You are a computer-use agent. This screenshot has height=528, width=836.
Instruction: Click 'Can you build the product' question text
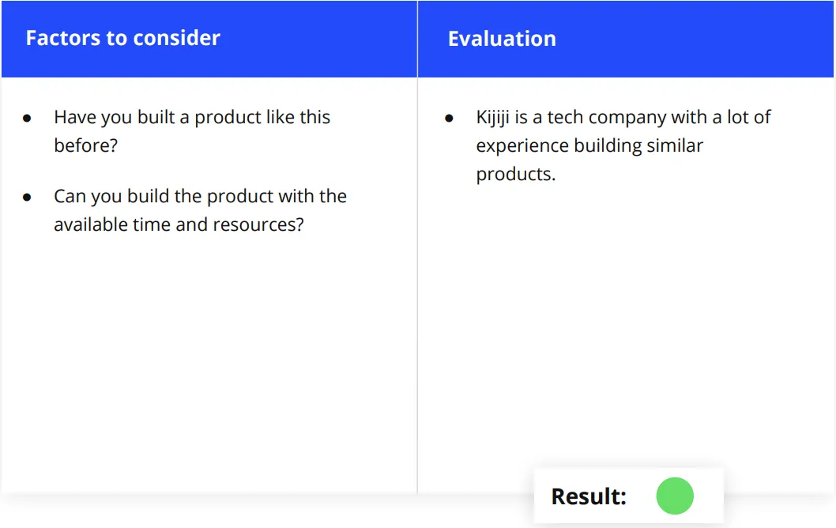click(x=200, y=210)
